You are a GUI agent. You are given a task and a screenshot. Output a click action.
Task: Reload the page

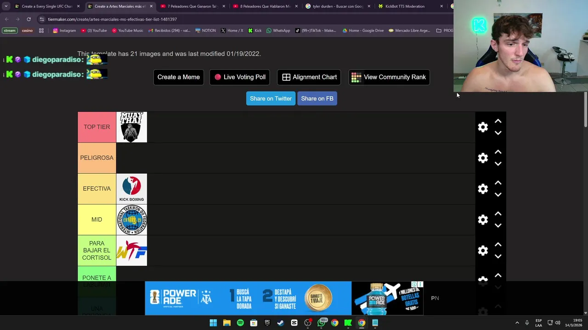28,19
